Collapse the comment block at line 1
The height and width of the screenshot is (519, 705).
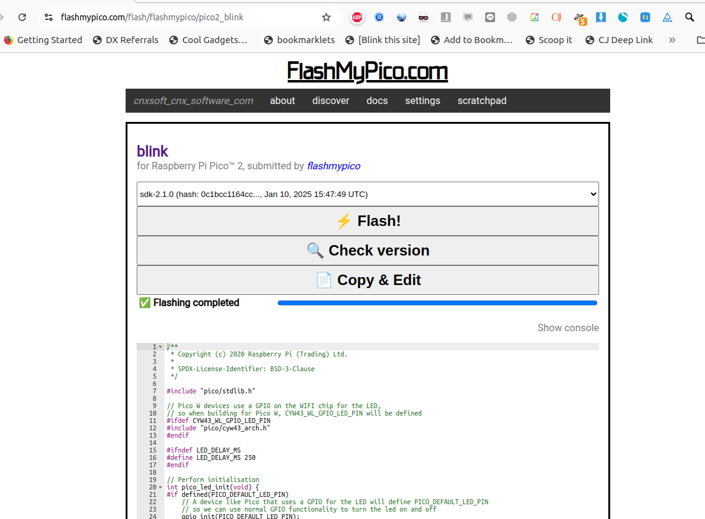click(161, 347)
